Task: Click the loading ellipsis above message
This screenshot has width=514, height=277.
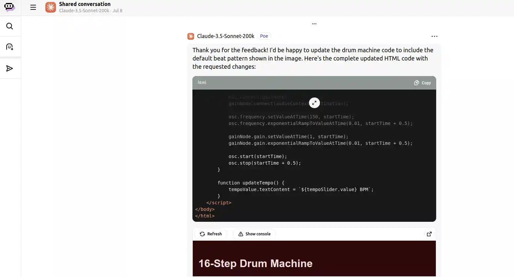Action: 314,24
